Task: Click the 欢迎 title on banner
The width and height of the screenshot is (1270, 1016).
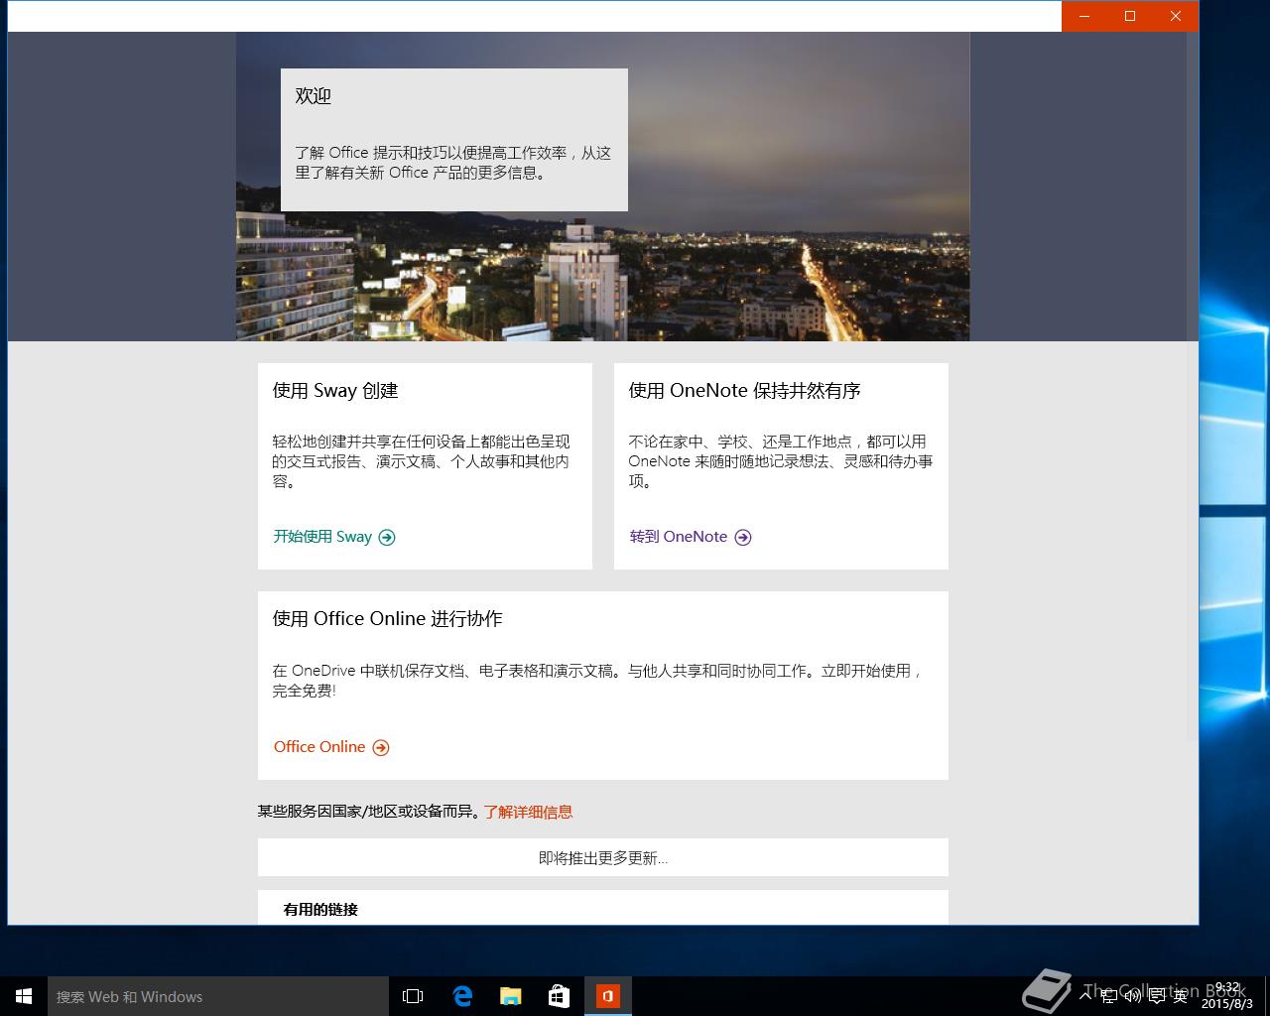Action: 313,96
